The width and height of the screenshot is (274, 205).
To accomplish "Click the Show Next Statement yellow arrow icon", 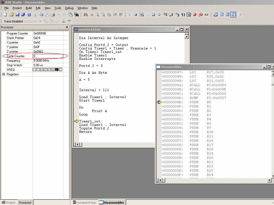I will (x=159, y=15).
